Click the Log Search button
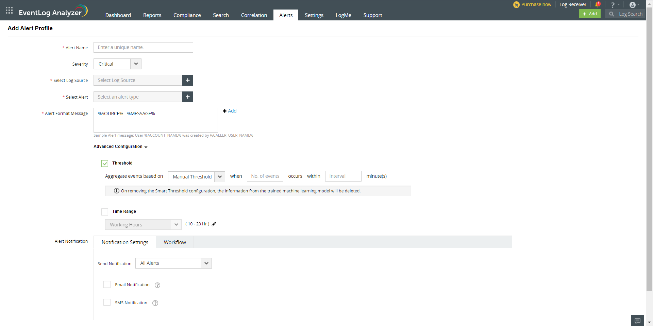 pos(625,14)
